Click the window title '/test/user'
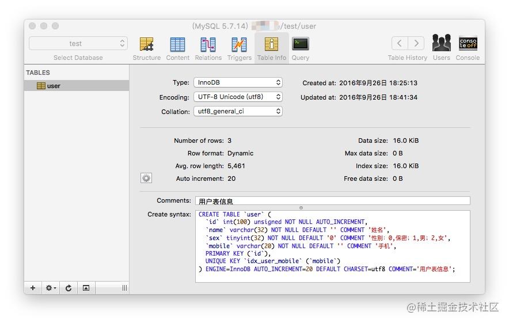 [x=298, y=26]
